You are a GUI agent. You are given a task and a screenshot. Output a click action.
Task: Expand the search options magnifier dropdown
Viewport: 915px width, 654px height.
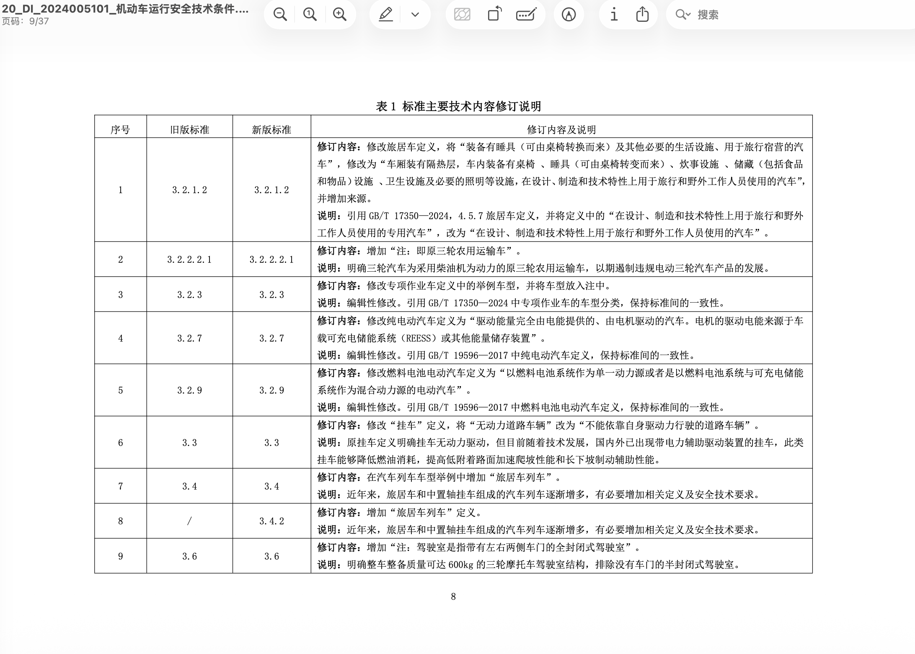(682, 15)
